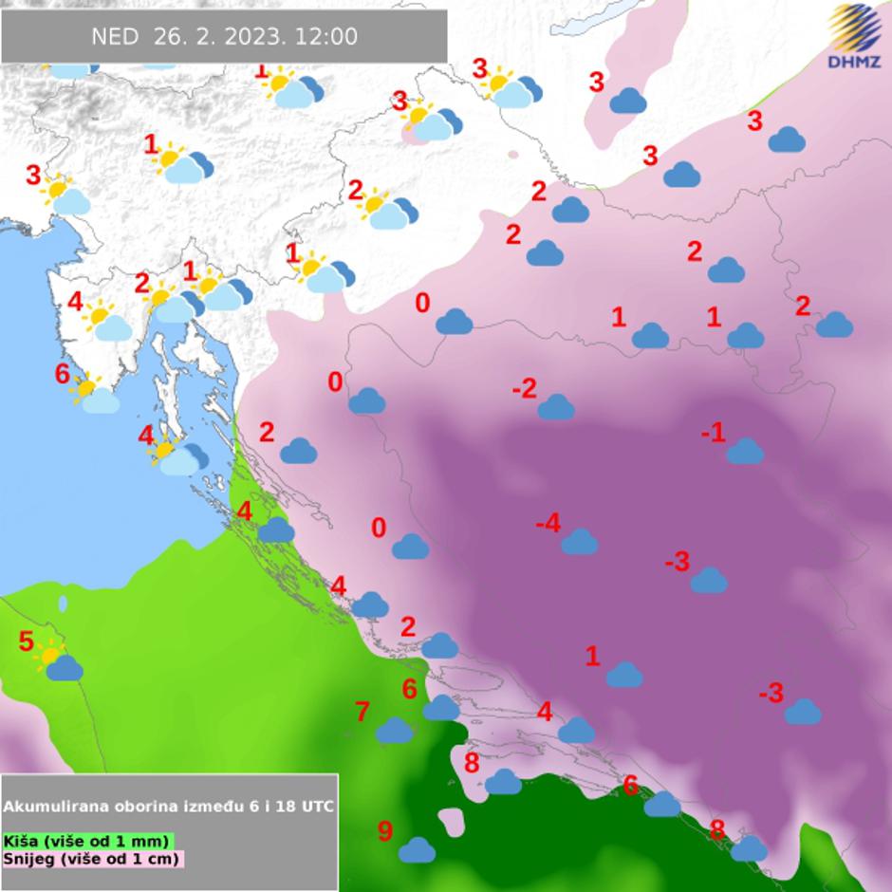Select the sunny-cloud icon next to 6
This screenshot has height=892, width=892.
coord(95,396)
